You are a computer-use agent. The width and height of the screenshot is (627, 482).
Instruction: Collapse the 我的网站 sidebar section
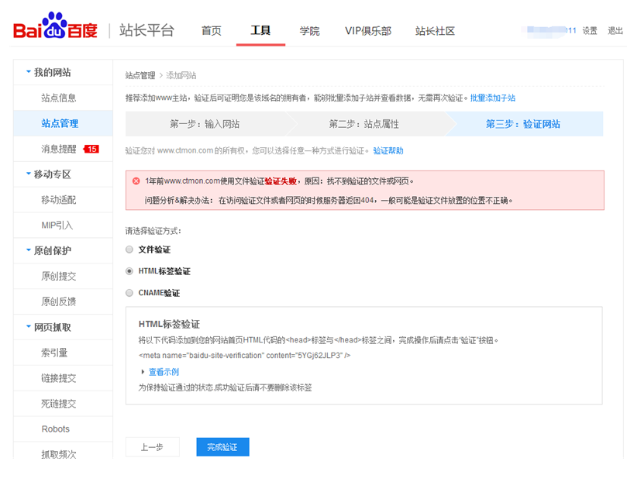pyautogui.click(x=50, y=72)
